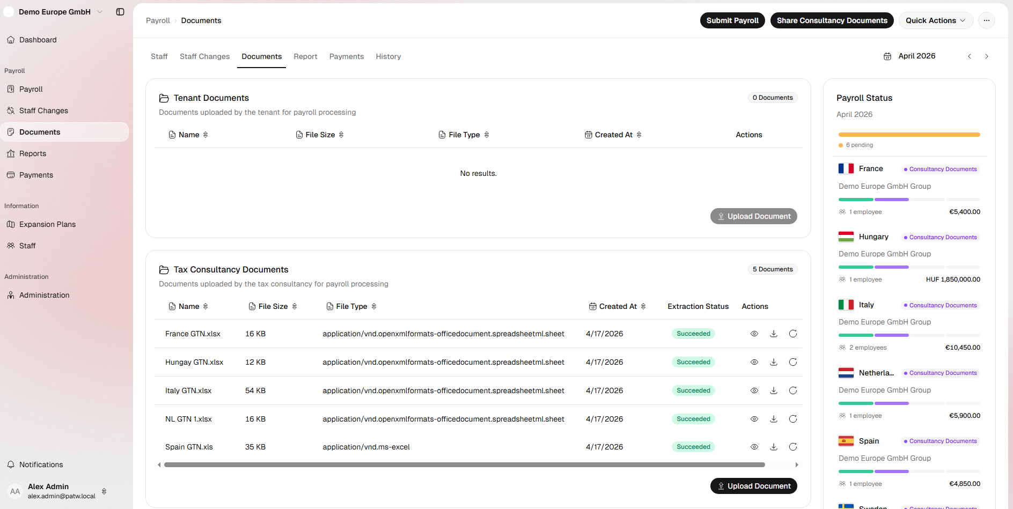Preview Spain GTN.xls with the eye icon
Image resolution: width=1013 pixels, height=509 pixels.
[754, 447]
